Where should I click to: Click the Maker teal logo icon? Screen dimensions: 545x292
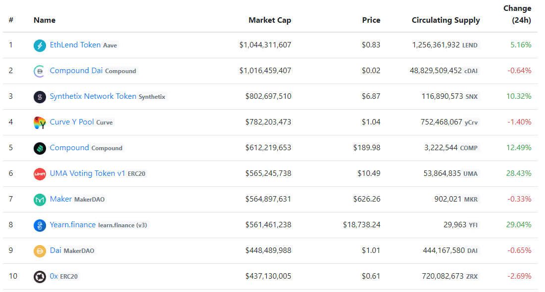tap(40, 200)
